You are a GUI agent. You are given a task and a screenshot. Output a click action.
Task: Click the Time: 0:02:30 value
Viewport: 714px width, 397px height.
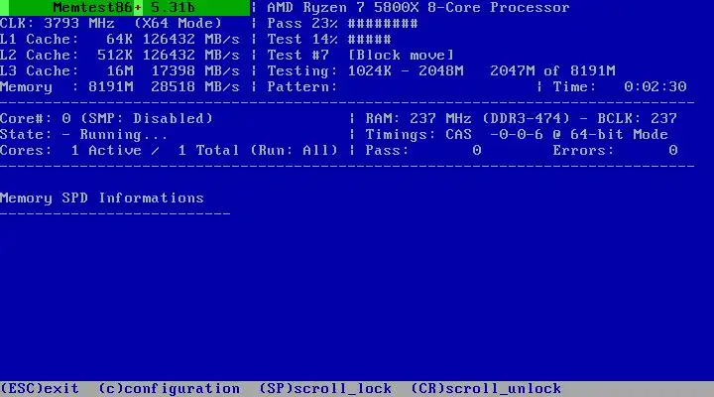pos(619,87)
